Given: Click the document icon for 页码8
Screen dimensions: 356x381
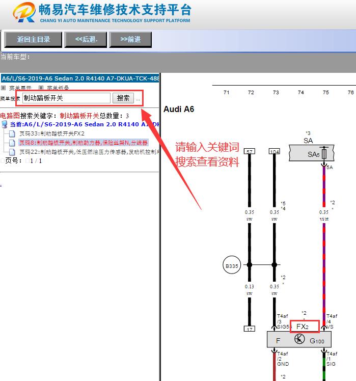Looking at the screenshot, I should pos(12,143).
